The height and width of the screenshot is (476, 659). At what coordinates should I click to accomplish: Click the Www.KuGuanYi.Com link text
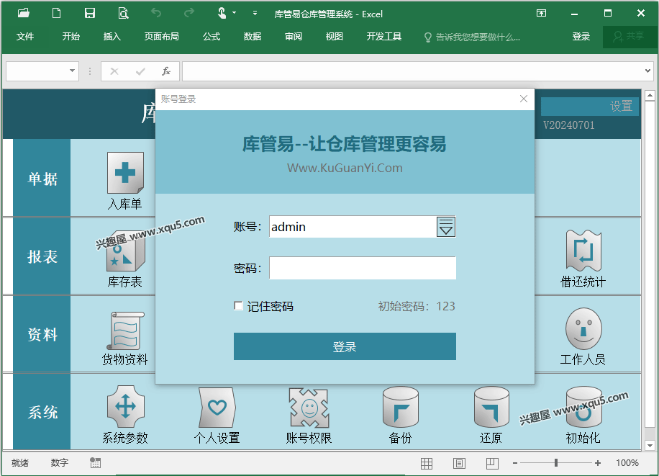point(345,168)
